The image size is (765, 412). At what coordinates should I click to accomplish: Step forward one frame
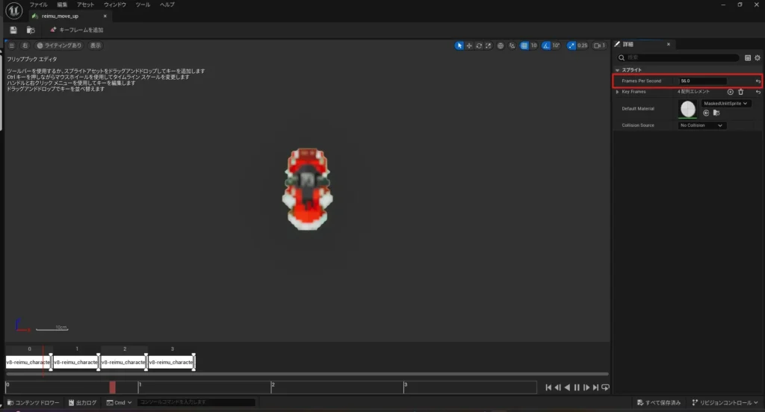point(586,387)
